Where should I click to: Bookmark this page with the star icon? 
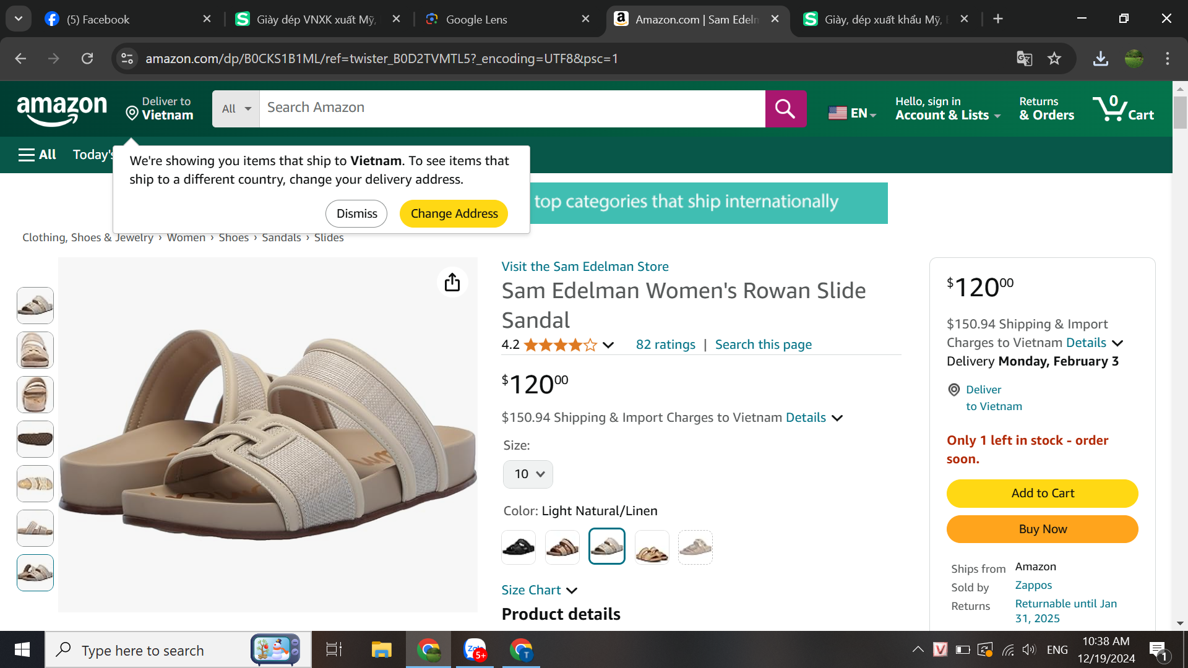pos(1054,58)
